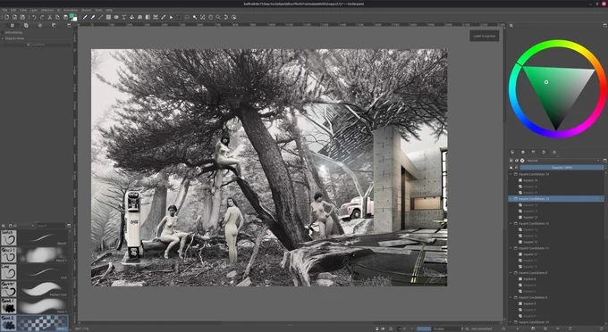
Task: Select the Rectangle tool
Action: pos(108,18)
